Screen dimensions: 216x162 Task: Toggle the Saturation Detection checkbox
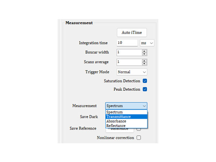click(145, 81)
